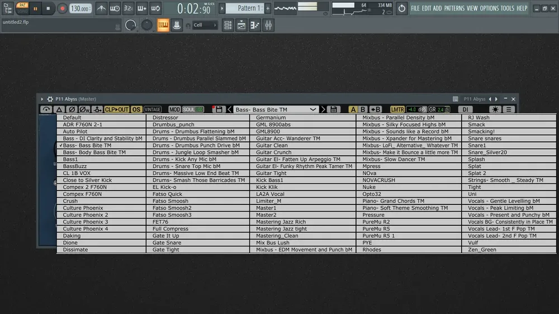Toggle the CLP►OUT button
This screenshot has height=314, width=559.
point(117,110)
